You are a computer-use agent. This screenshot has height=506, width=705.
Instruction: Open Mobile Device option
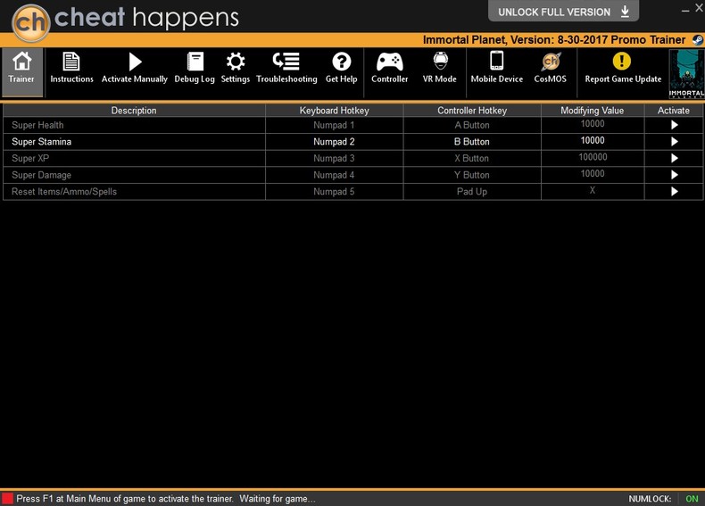(x=497, y=68)
